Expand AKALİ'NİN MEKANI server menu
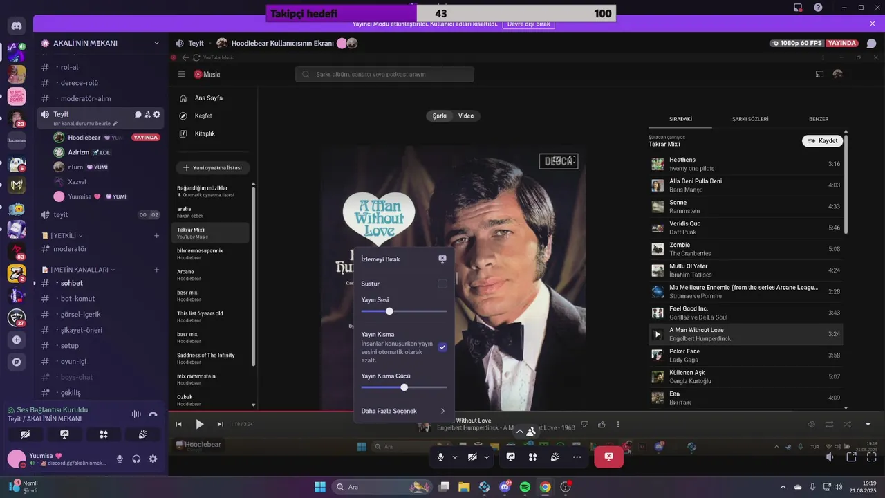885x498 pixels. [157, 43]
